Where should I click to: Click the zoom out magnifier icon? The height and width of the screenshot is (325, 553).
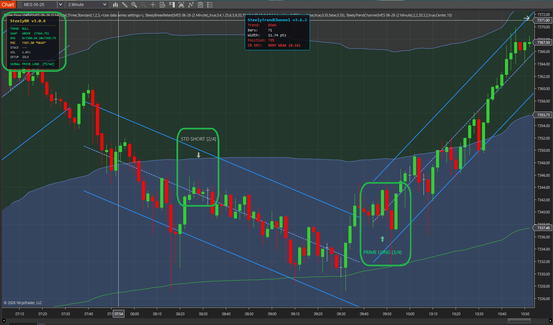(144, 5)
